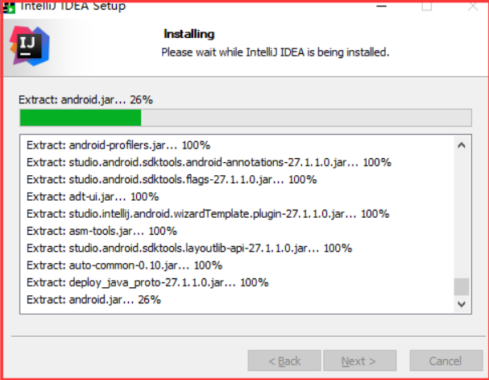Viewport: 489px width, 380px height.
Task: Click the IntelliJ IDEA logo icon
Action: (x=29, y=46)
